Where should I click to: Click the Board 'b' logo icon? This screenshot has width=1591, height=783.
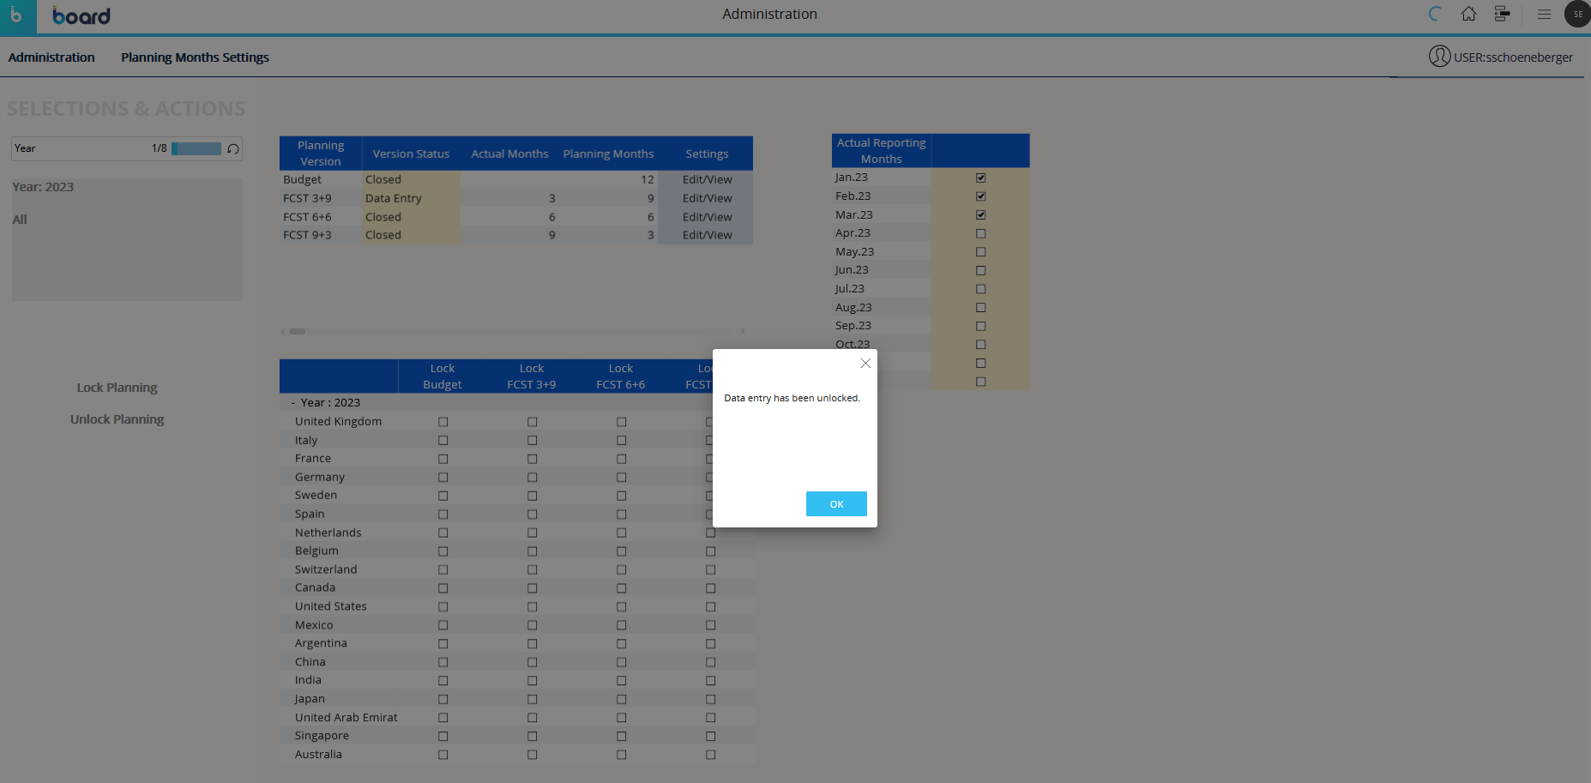tap(17, 16)
